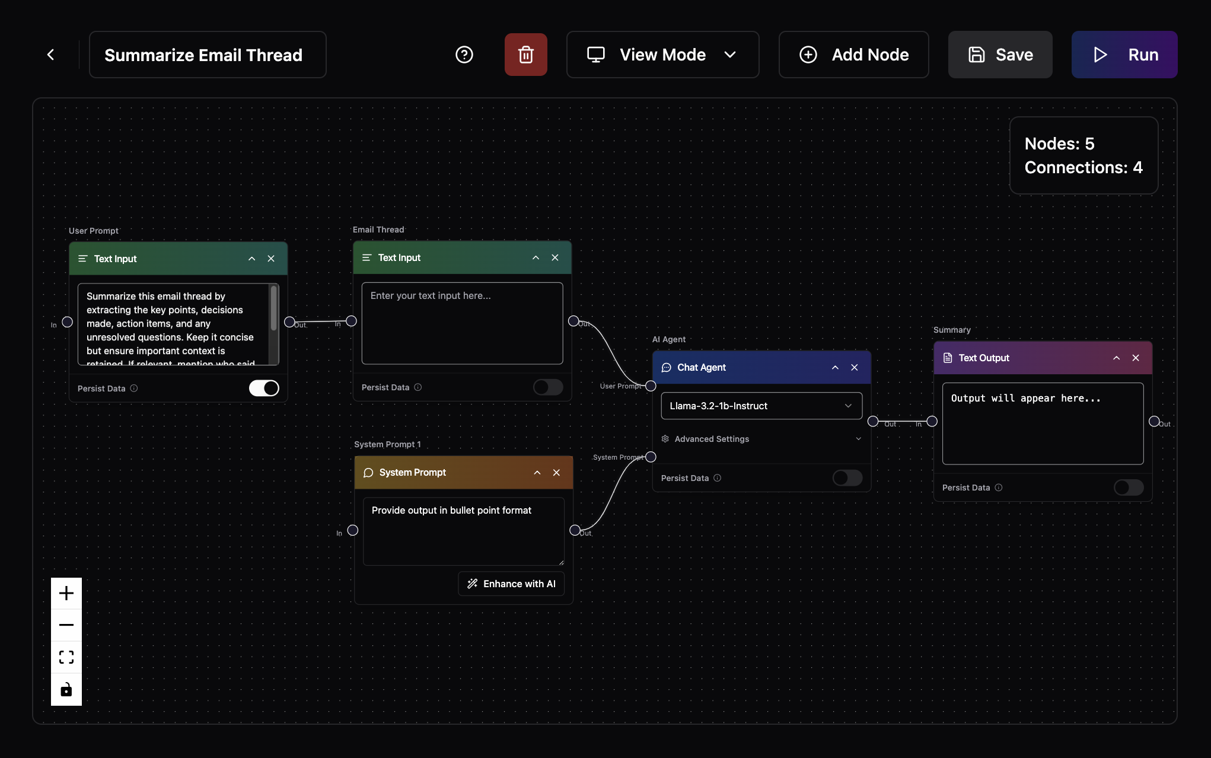Open the Llama-3.2-1b-Instruct model selector
The height and width of the screenshot is (758, 1211).
click(761, 406)
